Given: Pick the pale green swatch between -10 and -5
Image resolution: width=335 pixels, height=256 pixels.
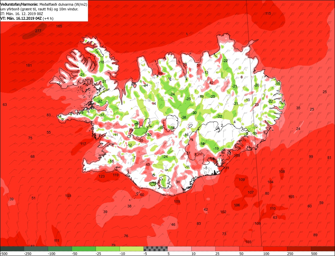Looking at the screenshot, I should [132, 249].
